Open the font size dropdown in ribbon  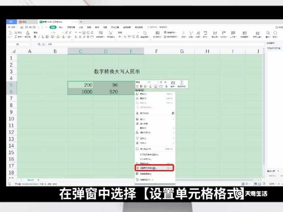point(63,33)
